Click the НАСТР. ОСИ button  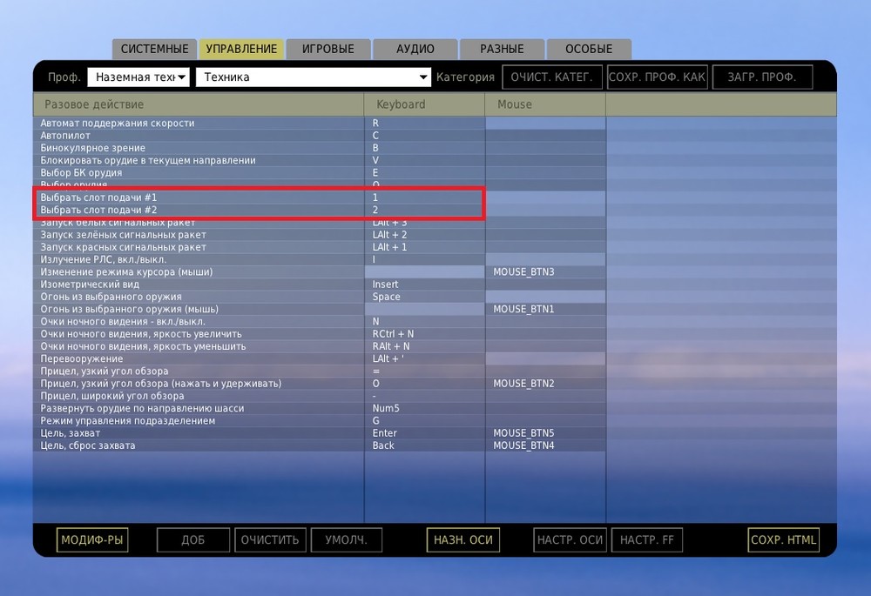[x=570, y=540]
